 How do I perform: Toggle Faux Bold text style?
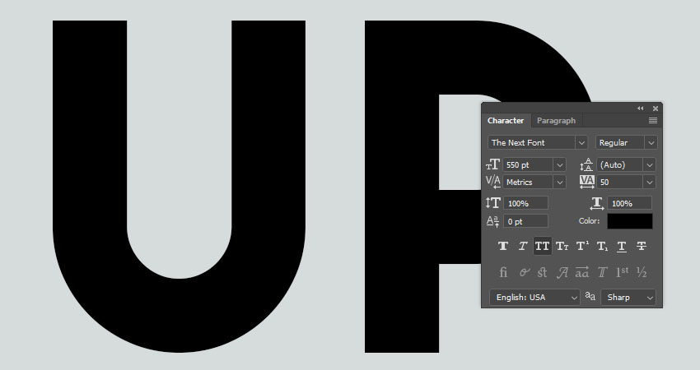coord(503,246)
